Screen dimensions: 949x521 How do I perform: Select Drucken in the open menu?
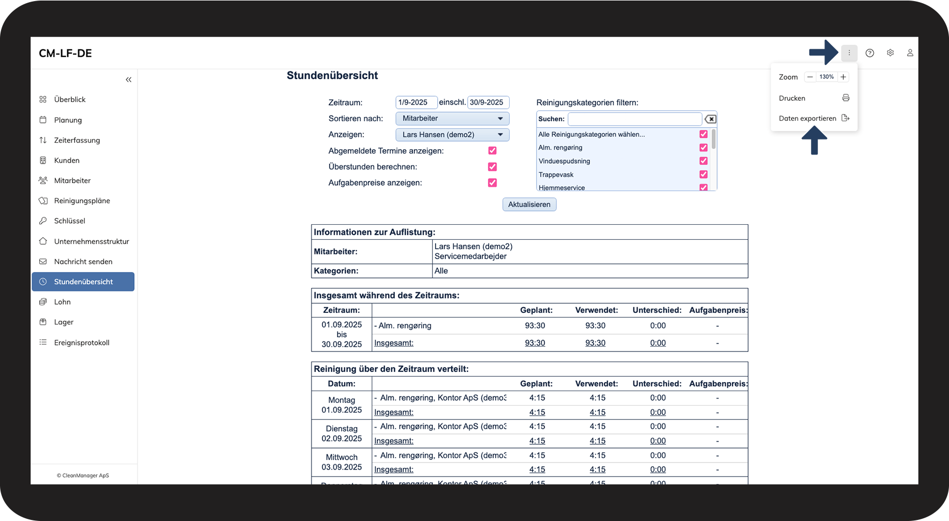792,98
